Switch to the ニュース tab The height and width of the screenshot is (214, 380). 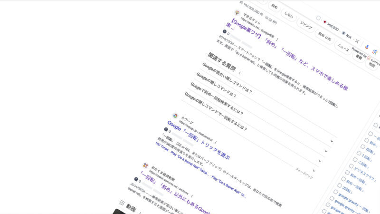[x=343, y=48]
